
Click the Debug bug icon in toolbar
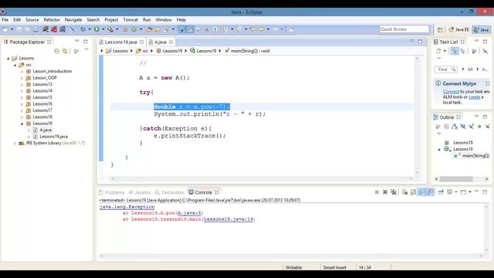(83, 29)
